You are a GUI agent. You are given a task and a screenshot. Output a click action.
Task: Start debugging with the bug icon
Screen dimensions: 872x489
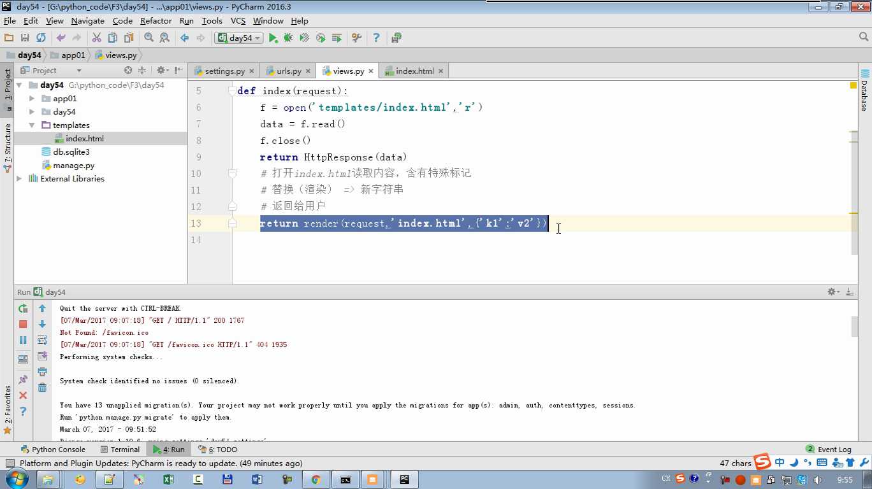pyautogui.click(x=288, y=38)
